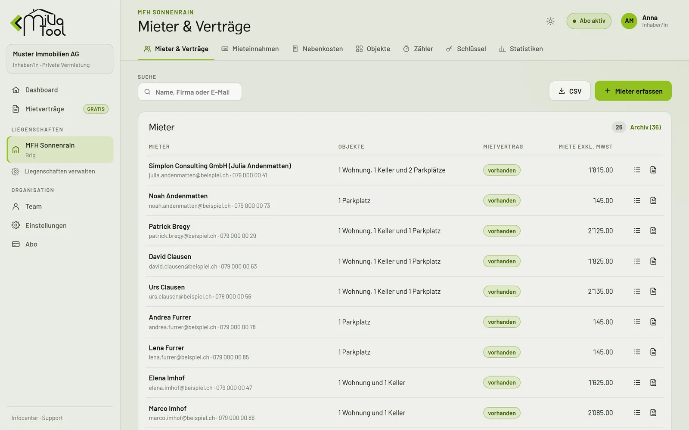Open contract document icon for Urs Clausen
Viewport: 689px width, 430px height.
[x=653, y=291]
